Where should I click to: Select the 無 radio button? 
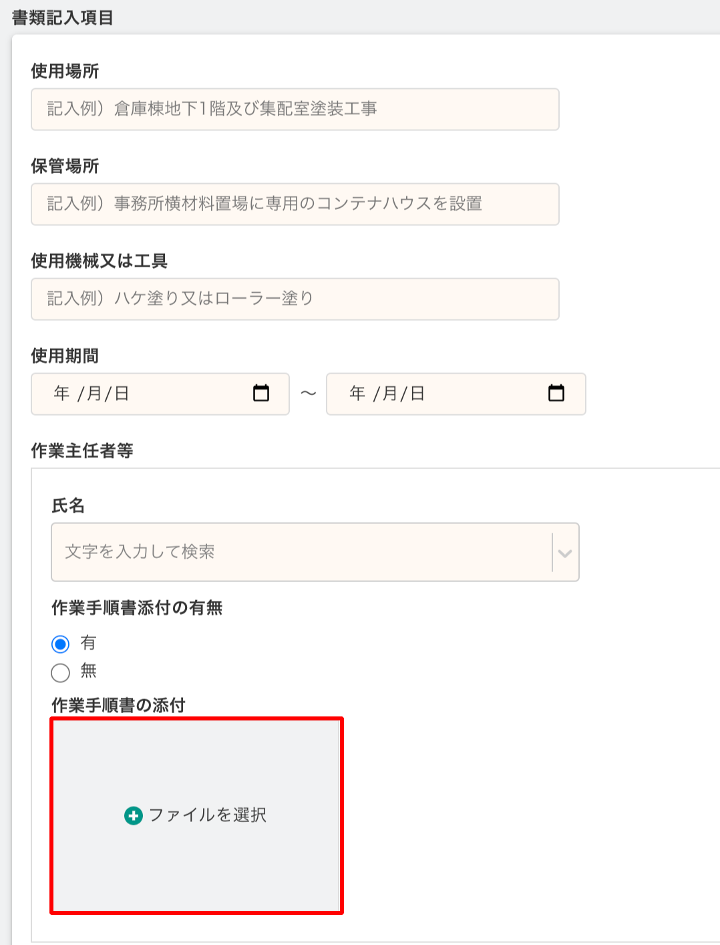pos(61,672)
